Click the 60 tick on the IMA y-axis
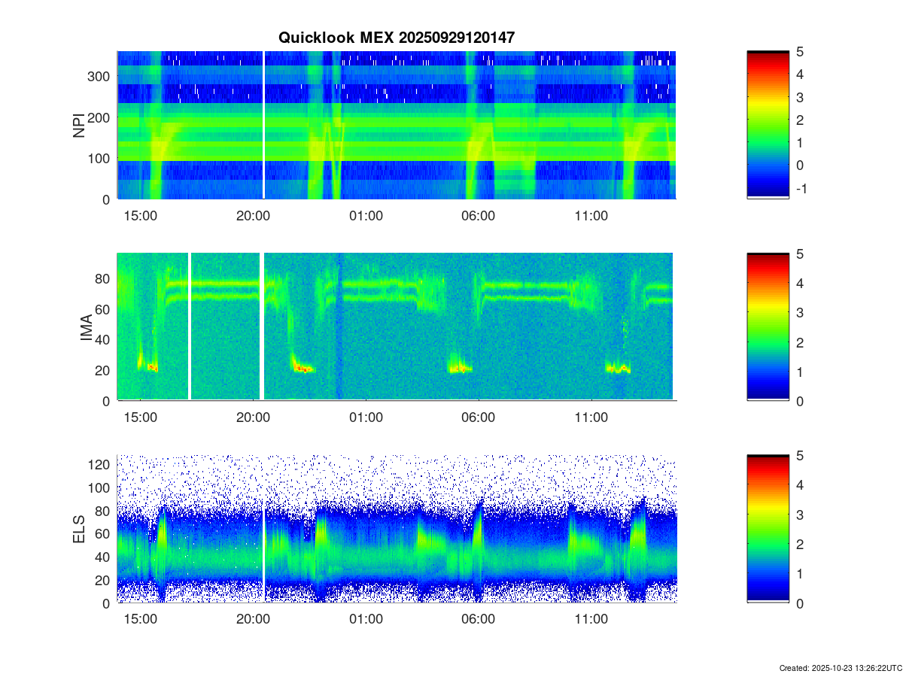 [x=103, y=309]
